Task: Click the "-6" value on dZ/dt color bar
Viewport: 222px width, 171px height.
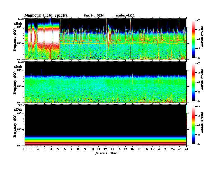Action: [x=198, y=144]
